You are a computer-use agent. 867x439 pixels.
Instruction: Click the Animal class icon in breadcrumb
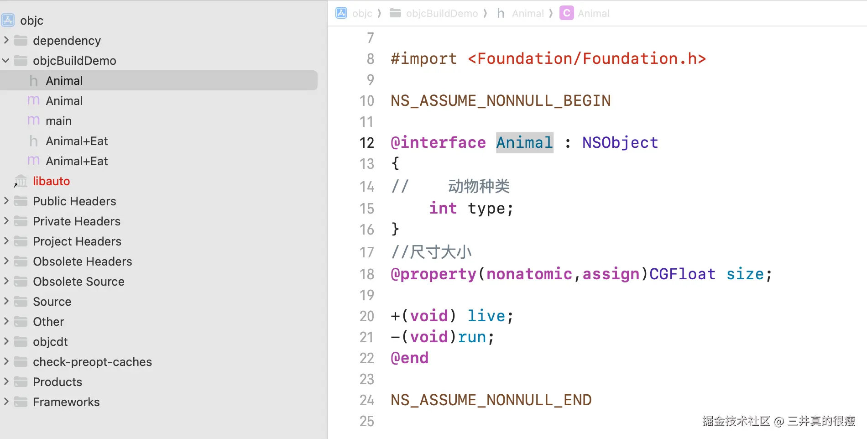coord(566,13)
